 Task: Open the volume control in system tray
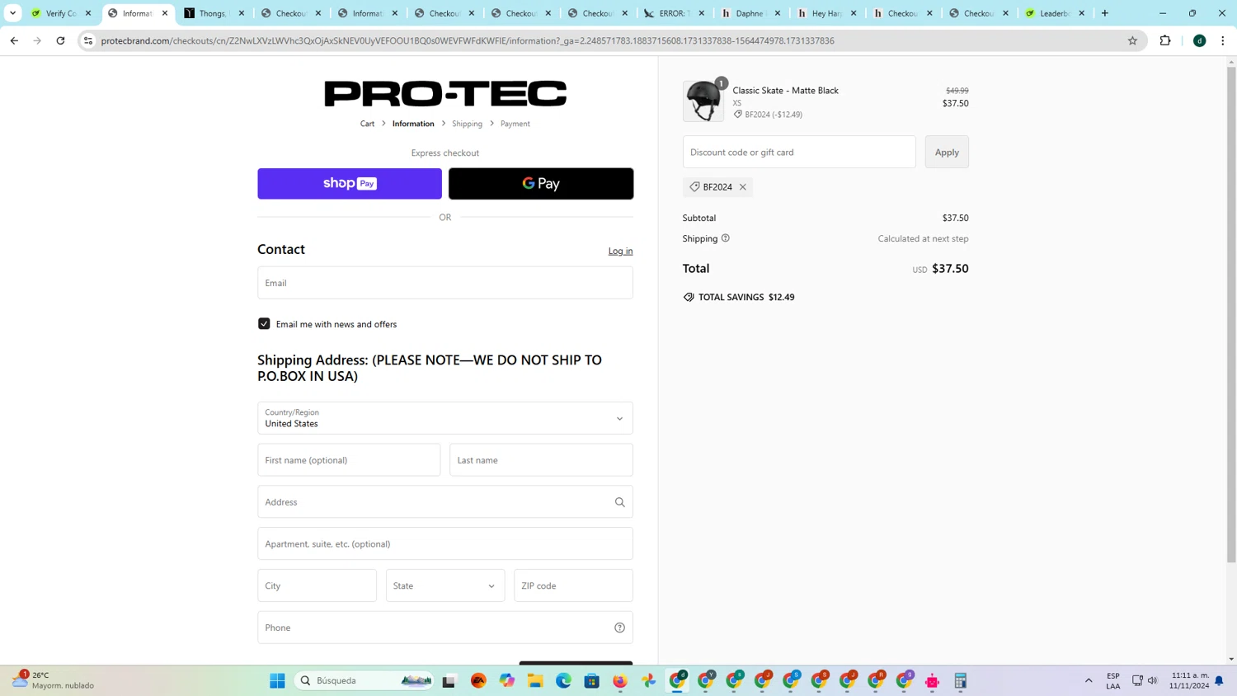(1152, 680)
